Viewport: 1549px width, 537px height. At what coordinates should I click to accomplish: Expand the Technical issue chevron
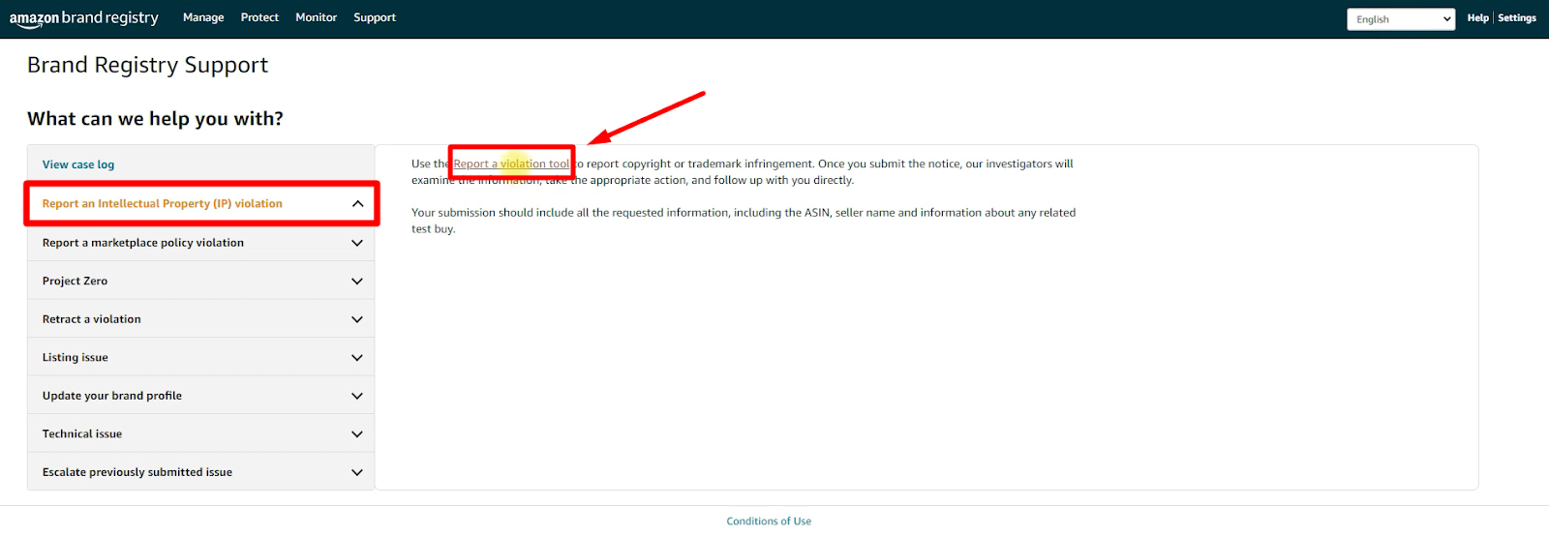pos(357,434)
